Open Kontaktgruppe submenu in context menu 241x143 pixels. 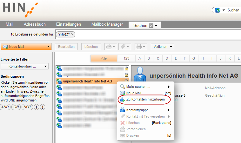click(x=145, y=110)
